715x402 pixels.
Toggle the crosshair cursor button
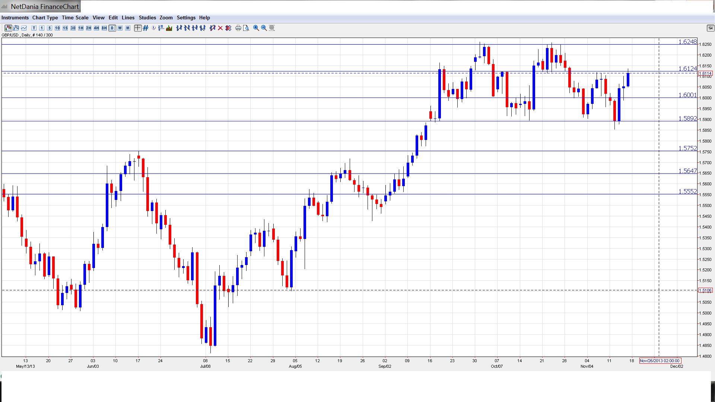(137, 28)
